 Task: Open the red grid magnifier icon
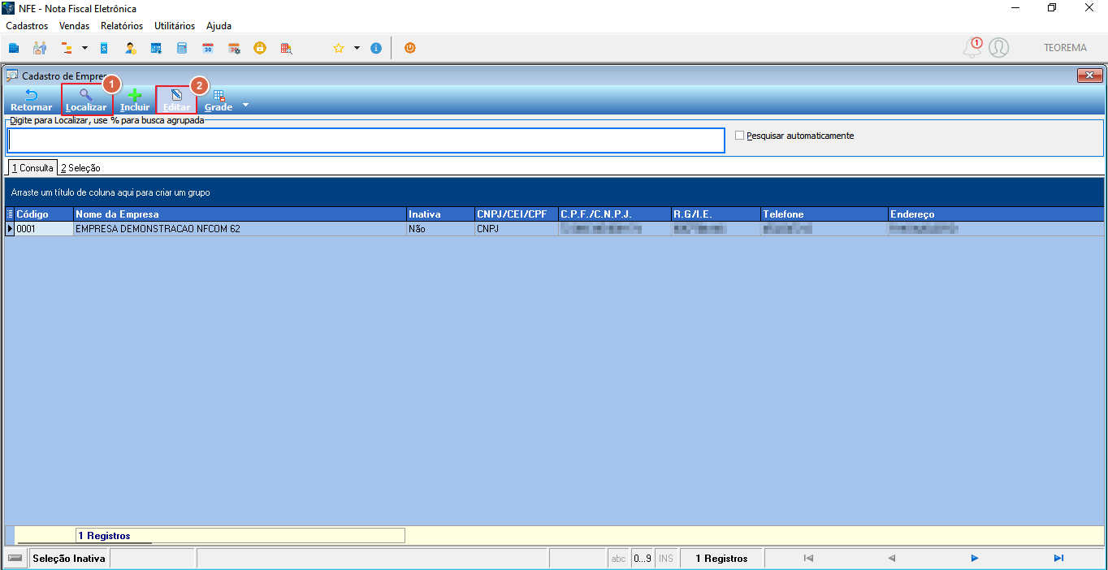[x=286, y=48]
